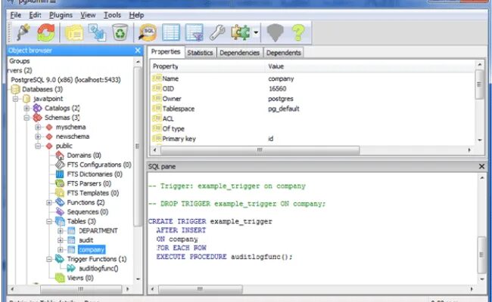Open the View menu
This screenshot has width=492, height=302.
click(88, 15)
